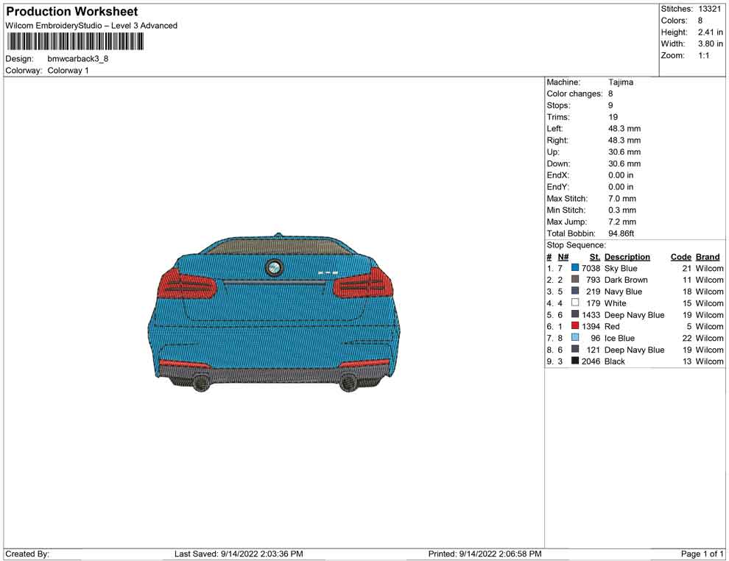
Task: Click the Trims value 19
Action: pyautogui.click(x=613, y=117)
